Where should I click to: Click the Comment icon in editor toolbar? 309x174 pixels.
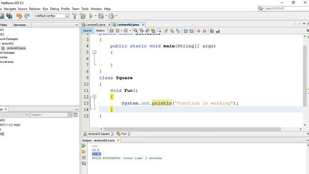212,31
